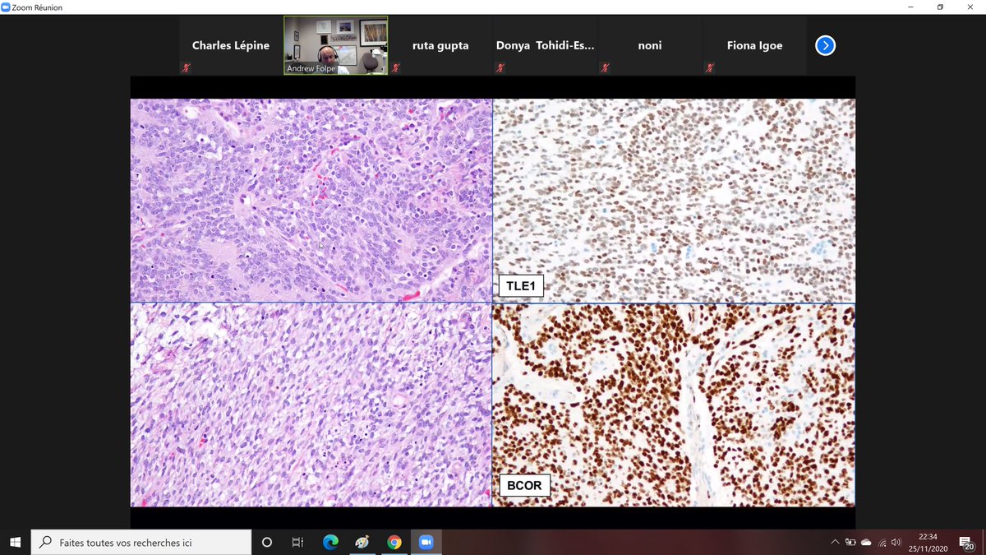The height and width of the screenshot is (555, 986).
Task: Click muted microphone icon of ruta gupta
Action: (395, 67)
